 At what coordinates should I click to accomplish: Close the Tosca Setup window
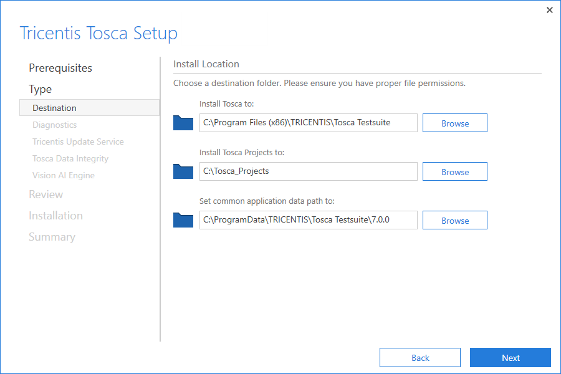click(x=549, y=10)
